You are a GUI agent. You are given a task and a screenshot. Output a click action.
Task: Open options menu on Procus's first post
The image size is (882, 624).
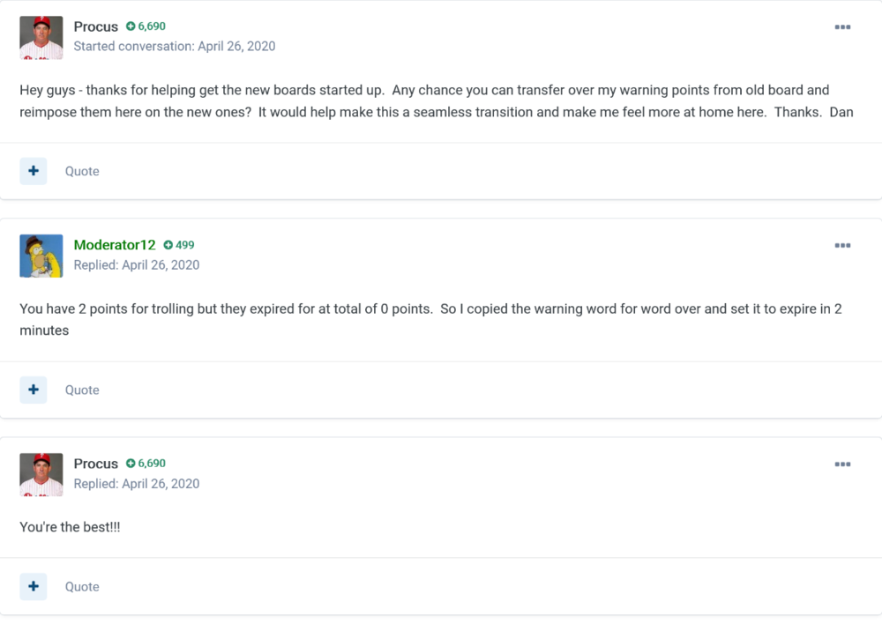click(x=842, y=27)
